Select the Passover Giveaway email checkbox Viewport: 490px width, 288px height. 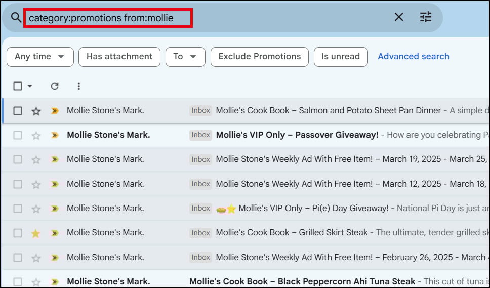click(x=18, y=135)
